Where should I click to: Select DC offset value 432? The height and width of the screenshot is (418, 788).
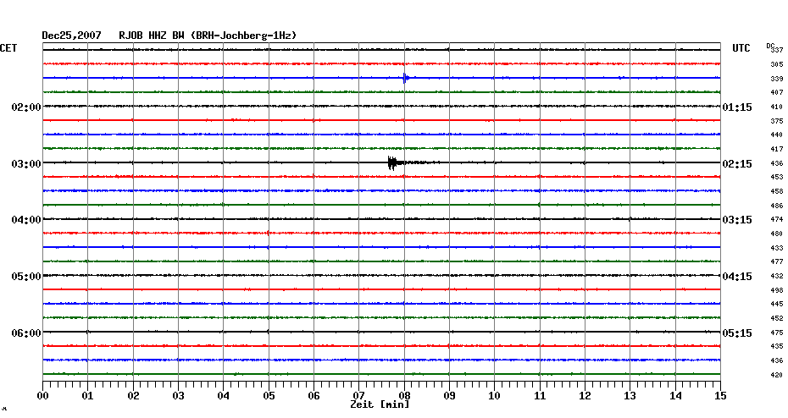pyautogui.click(x=777, y=276)
